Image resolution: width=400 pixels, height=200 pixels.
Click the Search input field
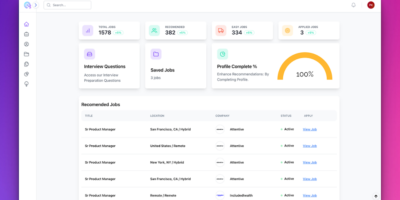(x=68, y=5)
